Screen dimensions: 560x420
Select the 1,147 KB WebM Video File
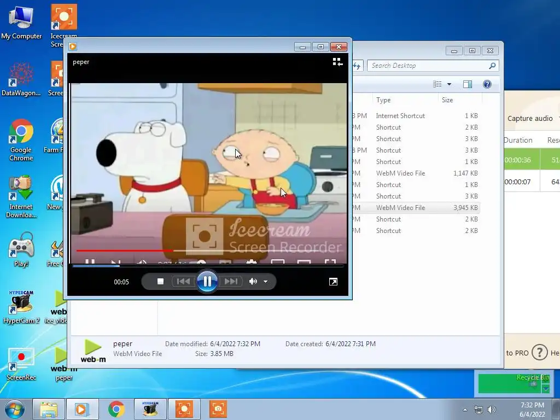click(416, 173)
